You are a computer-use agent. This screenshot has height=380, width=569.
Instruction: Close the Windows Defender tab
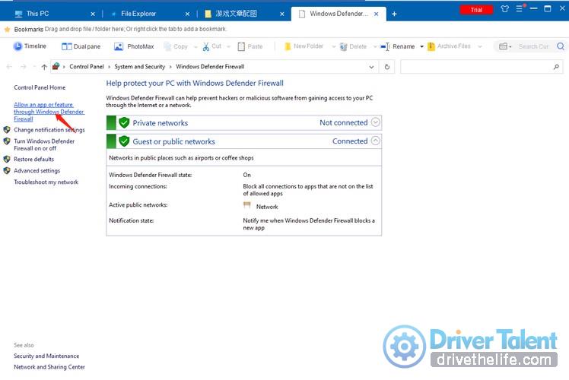[377, 14]
